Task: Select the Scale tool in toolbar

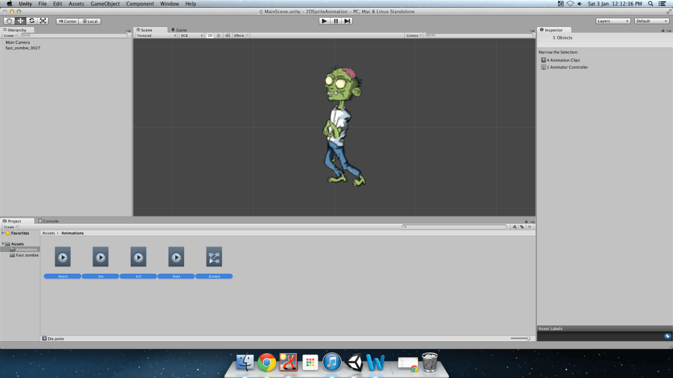Action: tap(43, 21)
